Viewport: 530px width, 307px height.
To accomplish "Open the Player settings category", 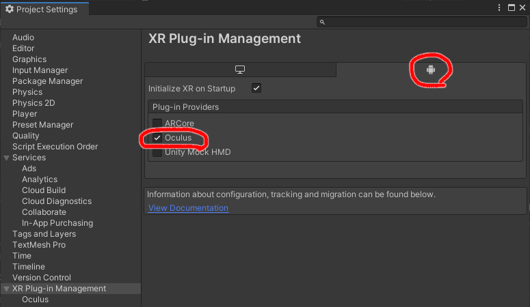I will [25, 114].
